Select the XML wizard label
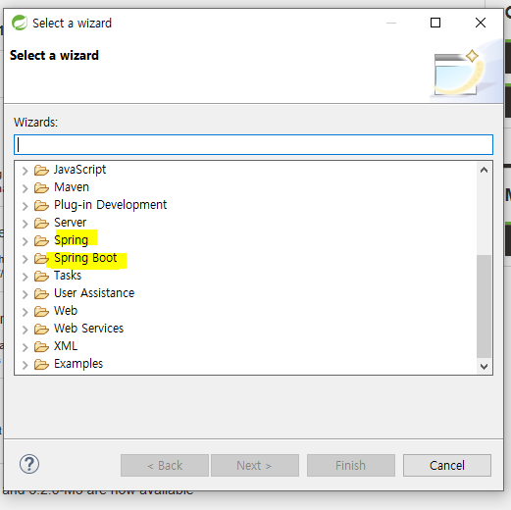Screen dimensions: 511x510 66,346
